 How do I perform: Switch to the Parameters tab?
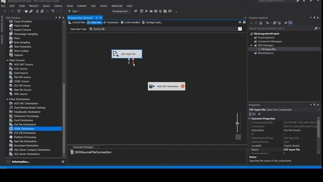click(x=111, y=22)
